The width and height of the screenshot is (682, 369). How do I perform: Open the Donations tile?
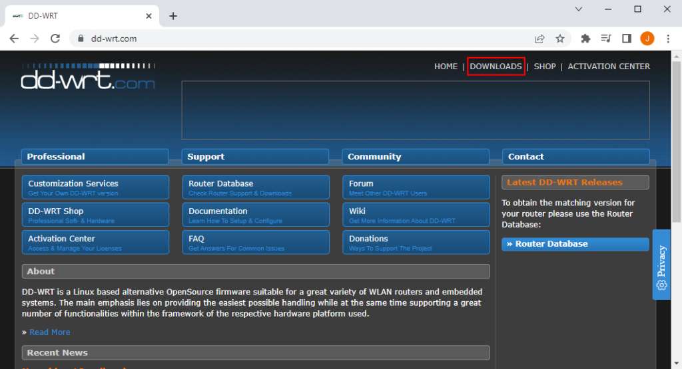pos(416,242)
